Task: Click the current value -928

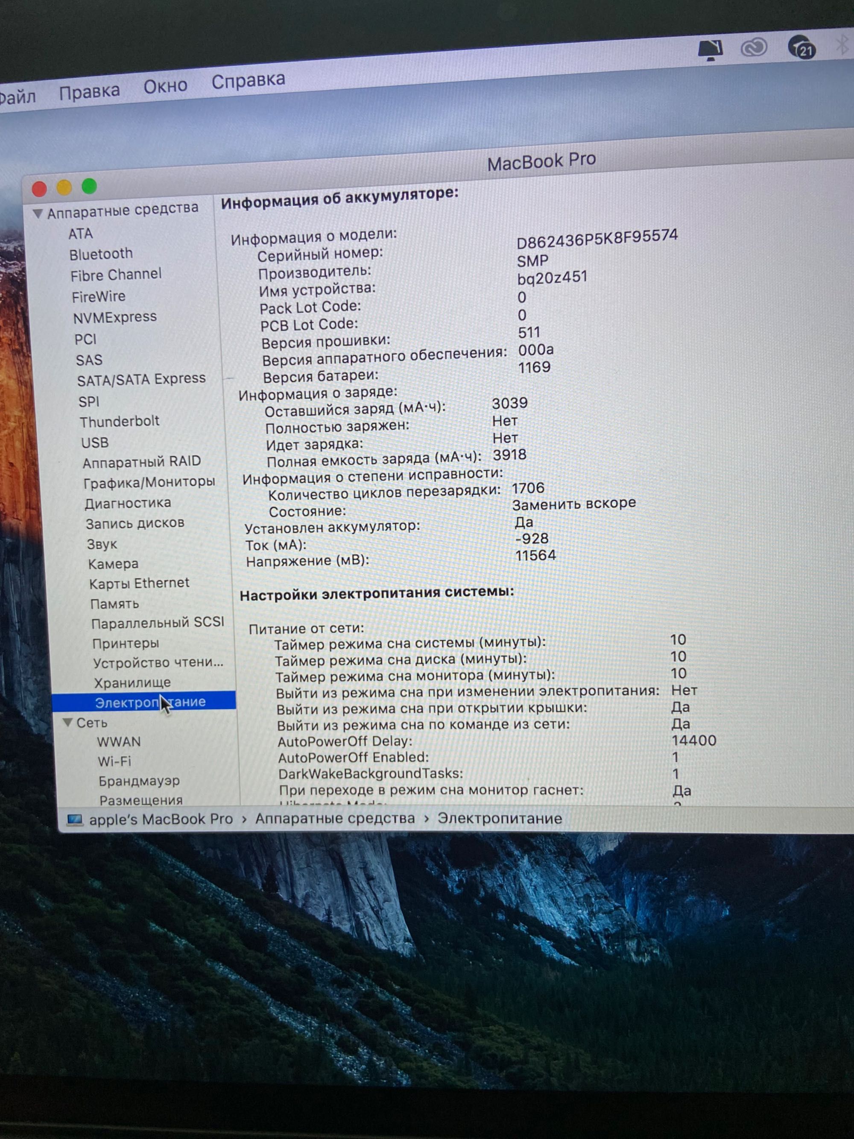Action: coord(532,539)
